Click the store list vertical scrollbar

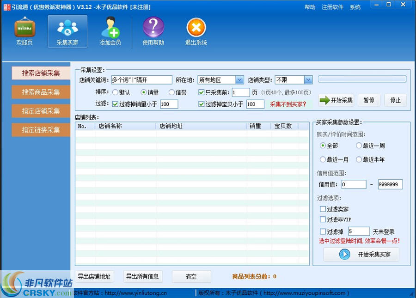click(x=306, y=194)
